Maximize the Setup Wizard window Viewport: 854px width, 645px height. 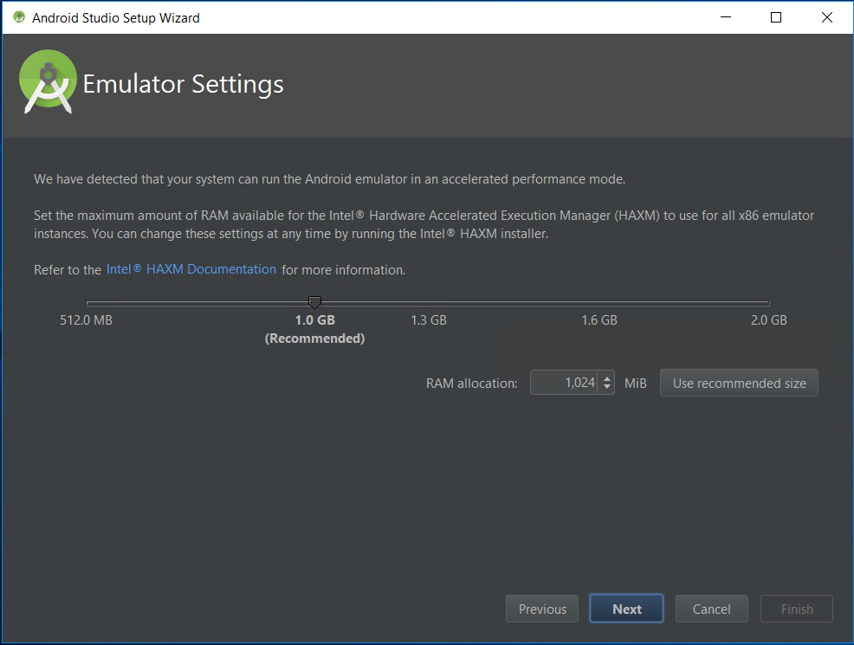pos(776,17)
